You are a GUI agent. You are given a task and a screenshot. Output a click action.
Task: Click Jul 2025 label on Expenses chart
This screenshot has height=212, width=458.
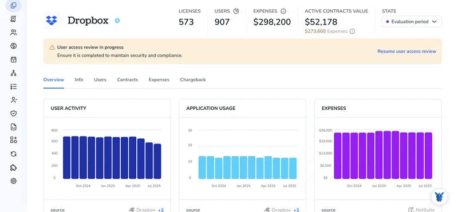[425, 186]
